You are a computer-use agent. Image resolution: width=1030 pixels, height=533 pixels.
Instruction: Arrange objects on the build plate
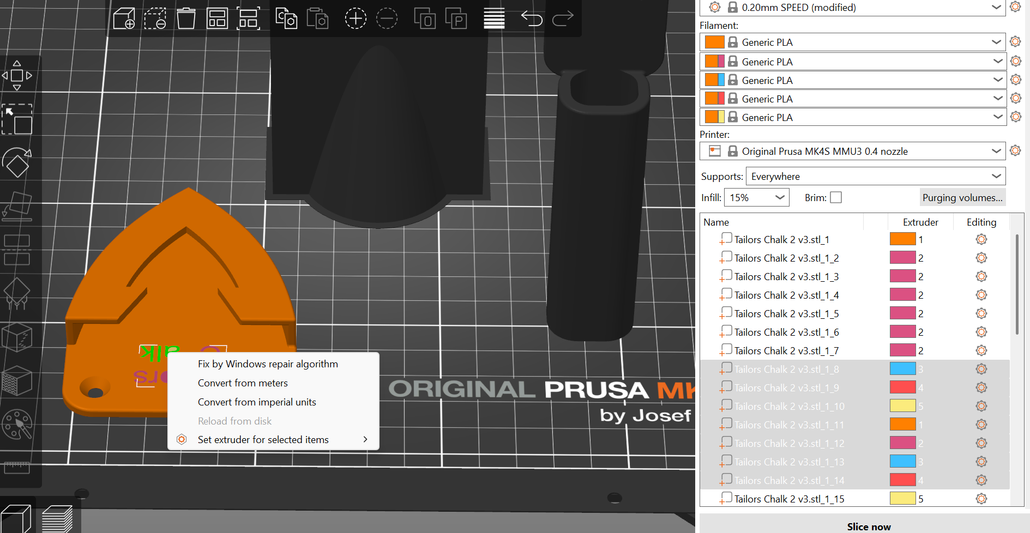218,18
